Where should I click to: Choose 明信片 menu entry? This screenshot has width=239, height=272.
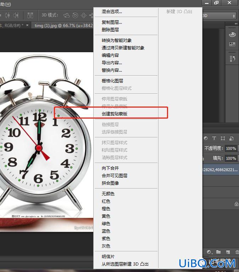[x=126, y=257]
